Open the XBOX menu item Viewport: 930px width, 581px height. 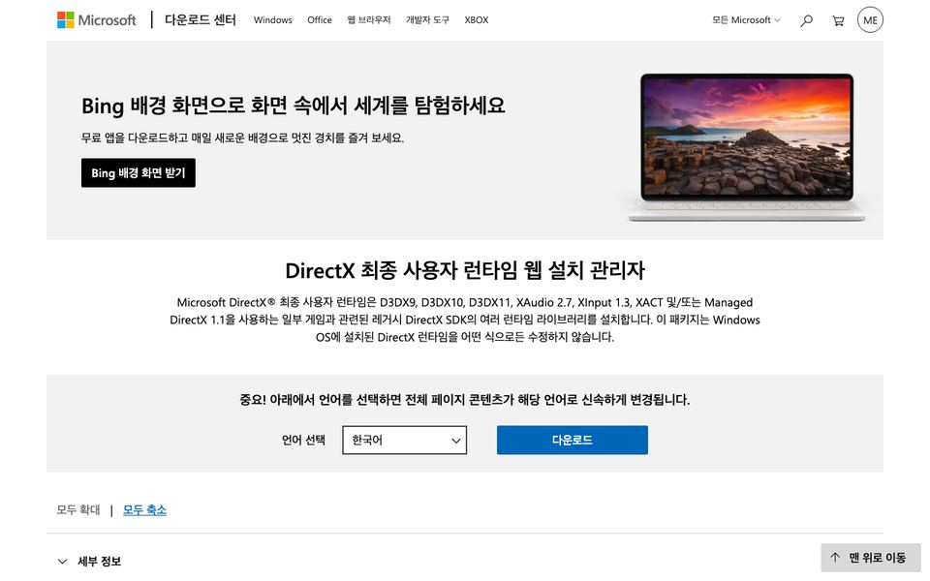click(x=477, y=20)
